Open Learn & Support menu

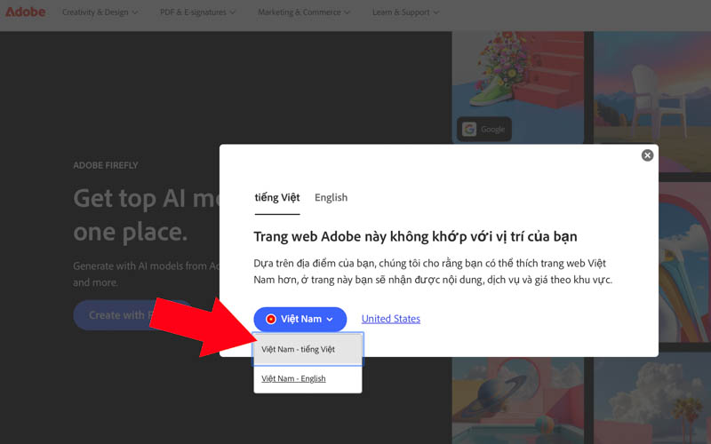[405, 12]
